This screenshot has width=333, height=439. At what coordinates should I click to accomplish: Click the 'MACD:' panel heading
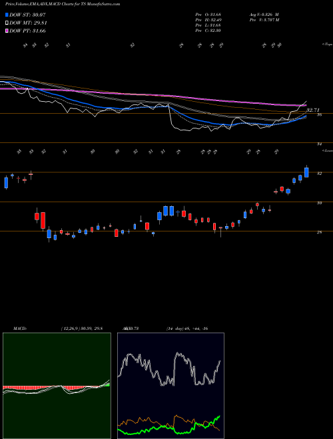click(19, 329)
